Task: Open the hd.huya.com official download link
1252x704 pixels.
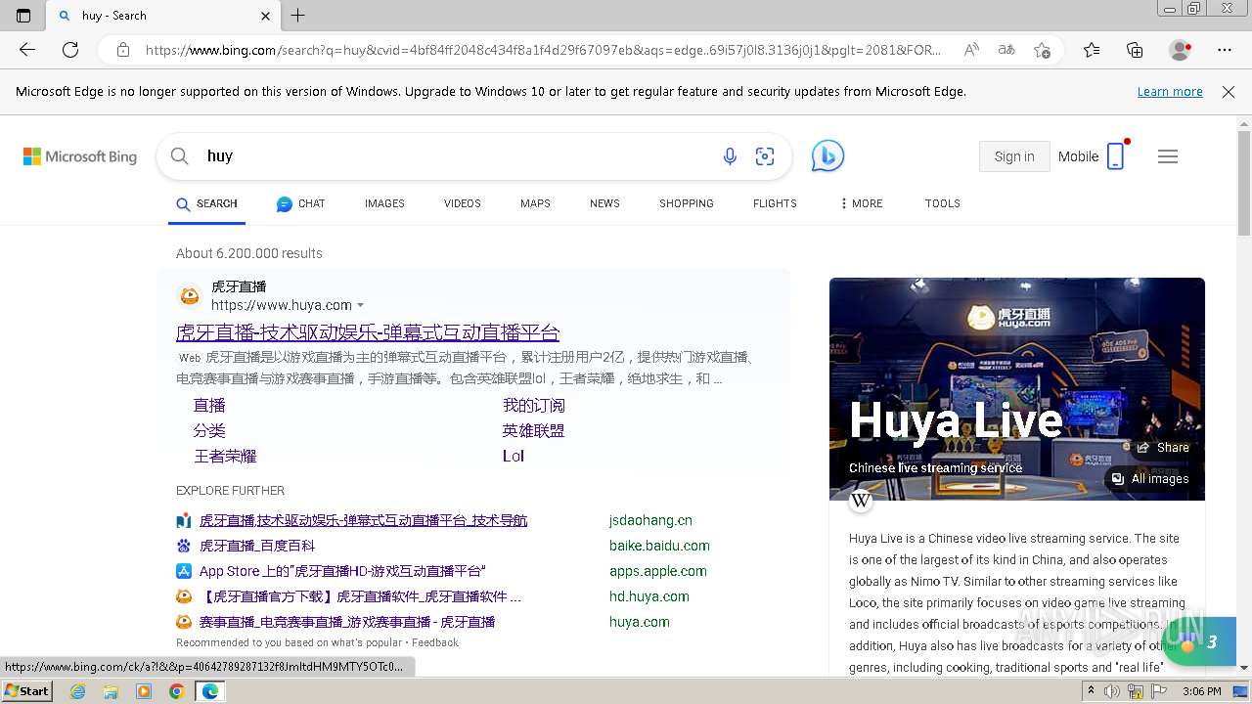Action: pyautogui.click(x=360, y=596)
